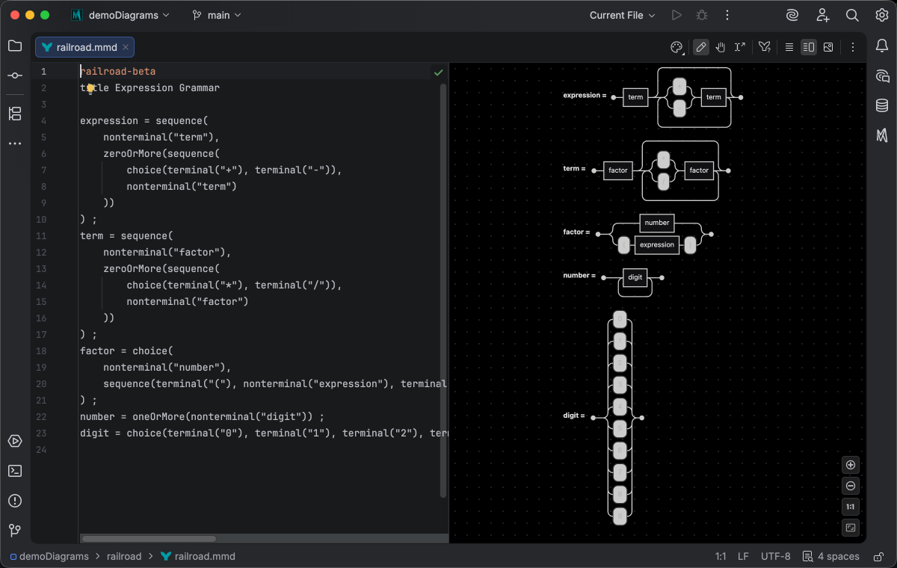Fit diagram to preview window
This screenshot has width=897, height=568.
pos(851,528)
